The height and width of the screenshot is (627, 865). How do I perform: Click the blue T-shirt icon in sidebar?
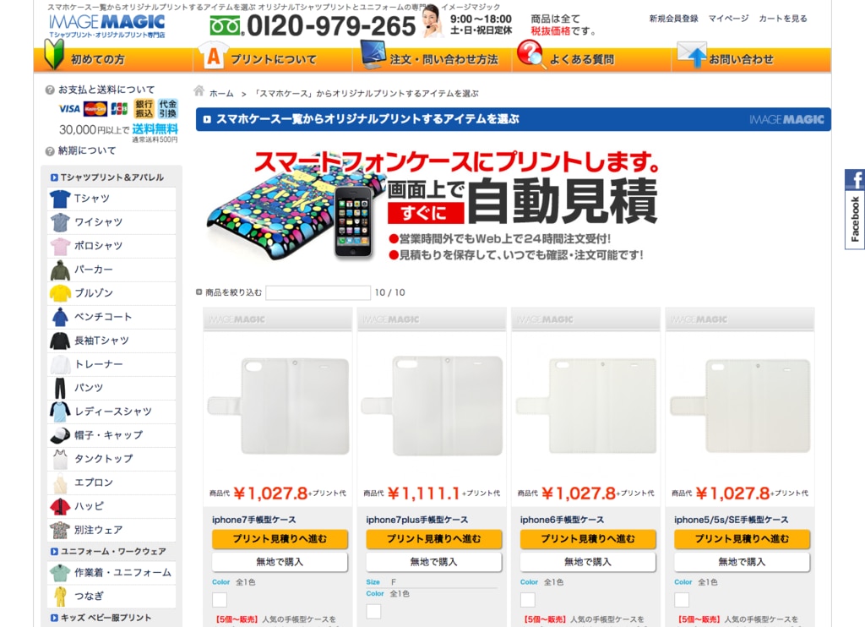(59, 199)
